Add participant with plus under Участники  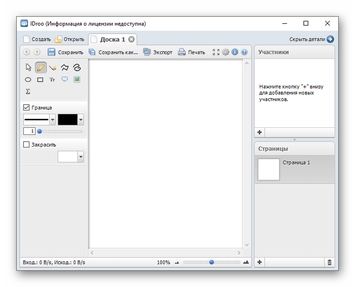[260, 132]
